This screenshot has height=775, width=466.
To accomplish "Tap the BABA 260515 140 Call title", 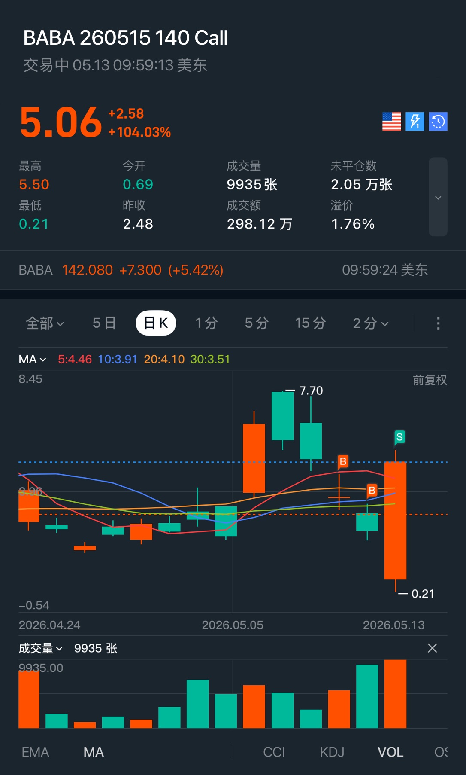I will 125,38.
